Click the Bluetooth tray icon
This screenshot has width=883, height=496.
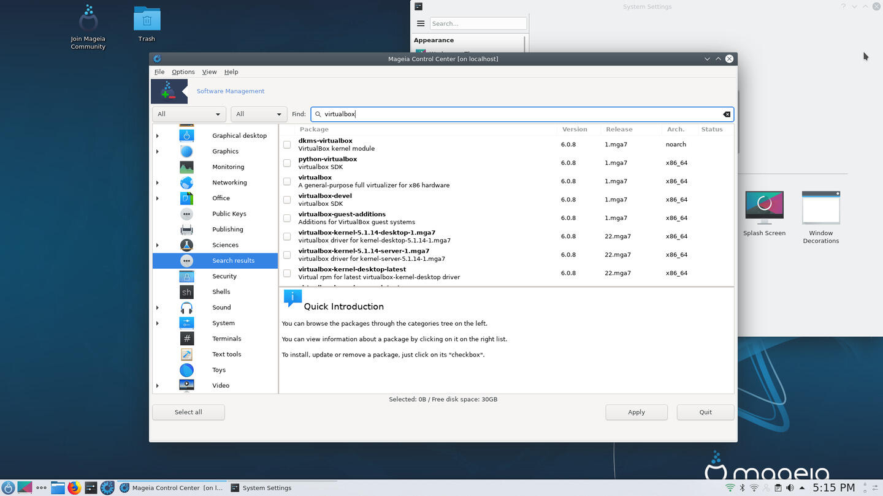click(742, 488)
